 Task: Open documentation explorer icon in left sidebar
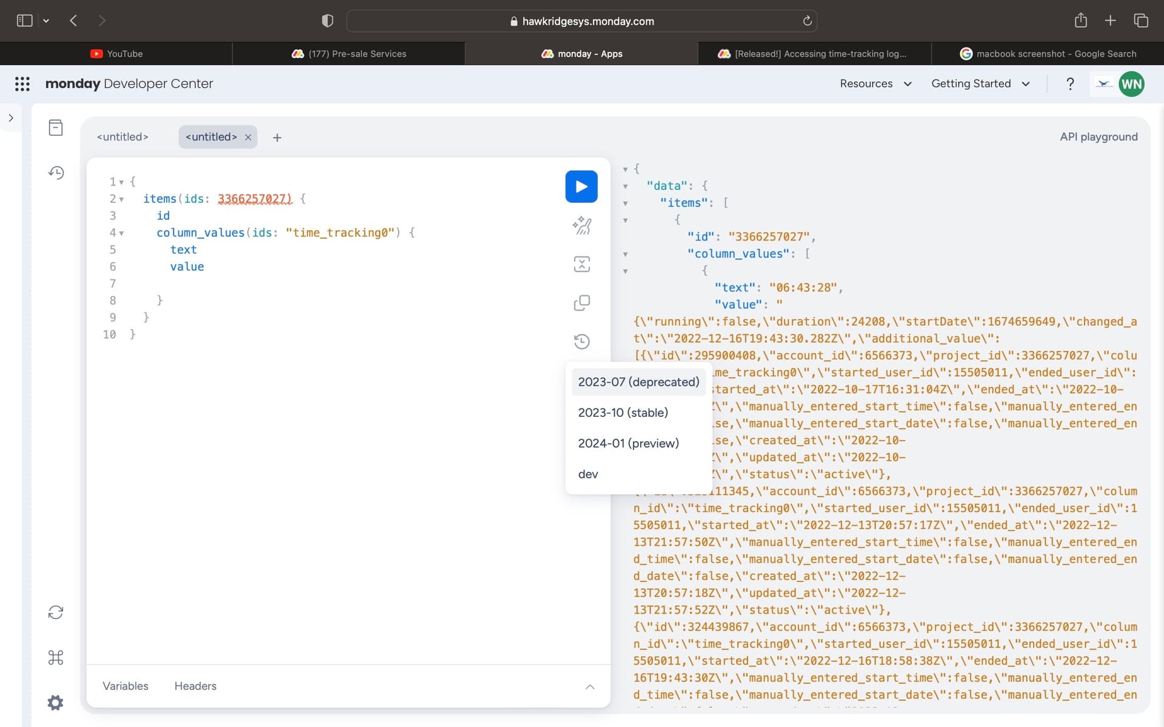pos(56,127)
